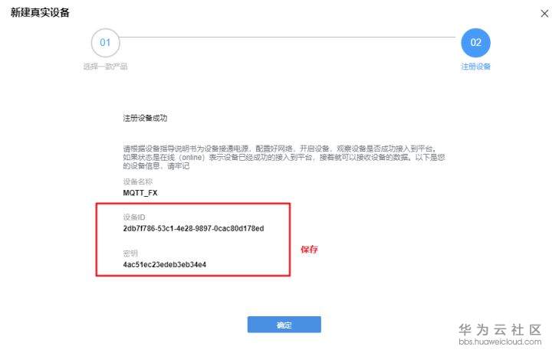Click the 新建真实设备 dialog title
This screenshot has height=353, width=552.
point(40,13)
